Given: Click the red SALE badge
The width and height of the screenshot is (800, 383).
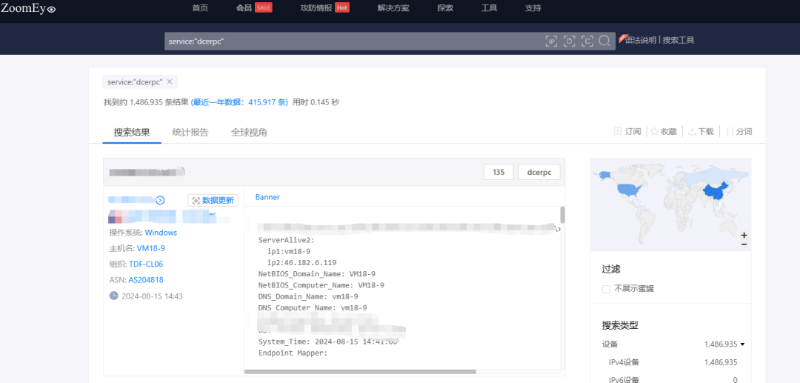Looking at the screenshot, I should pos(263,8).
